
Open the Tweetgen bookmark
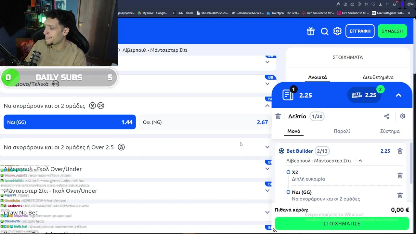(x=282, y=13)
